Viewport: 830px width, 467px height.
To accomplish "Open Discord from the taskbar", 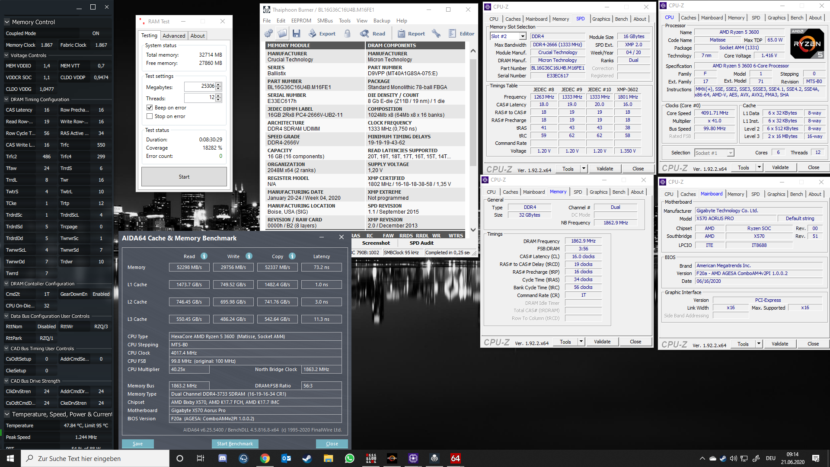I will pyautogui.click(x=222, y=458).
